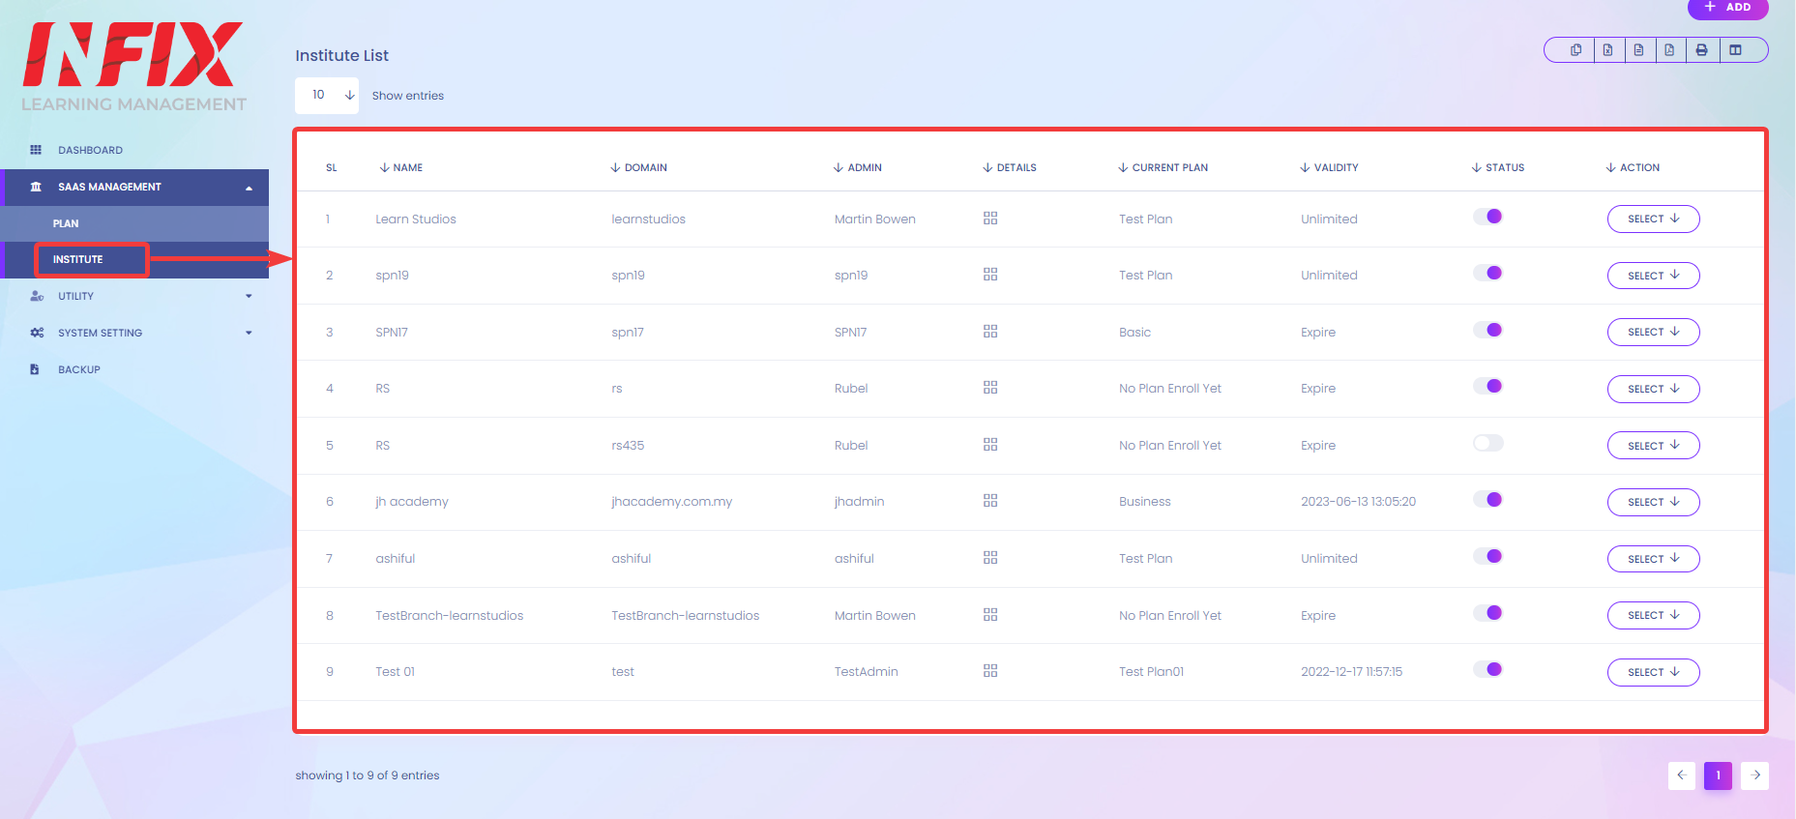
Task: Go to page 1 of results
Action: [x=1719, y=775]
